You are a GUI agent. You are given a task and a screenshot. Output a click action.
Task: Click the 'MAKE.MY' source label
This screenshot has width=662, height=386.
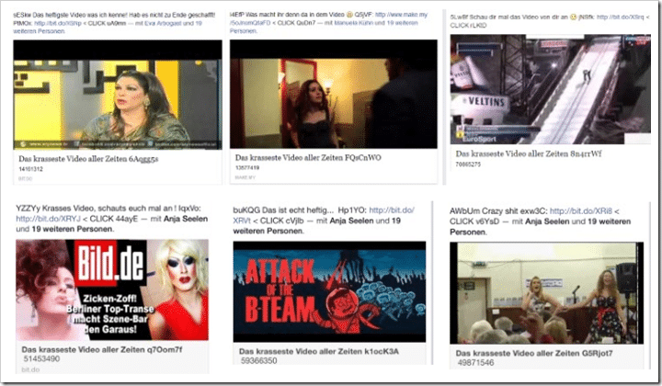pyautogui.click(x=245, y=177)
